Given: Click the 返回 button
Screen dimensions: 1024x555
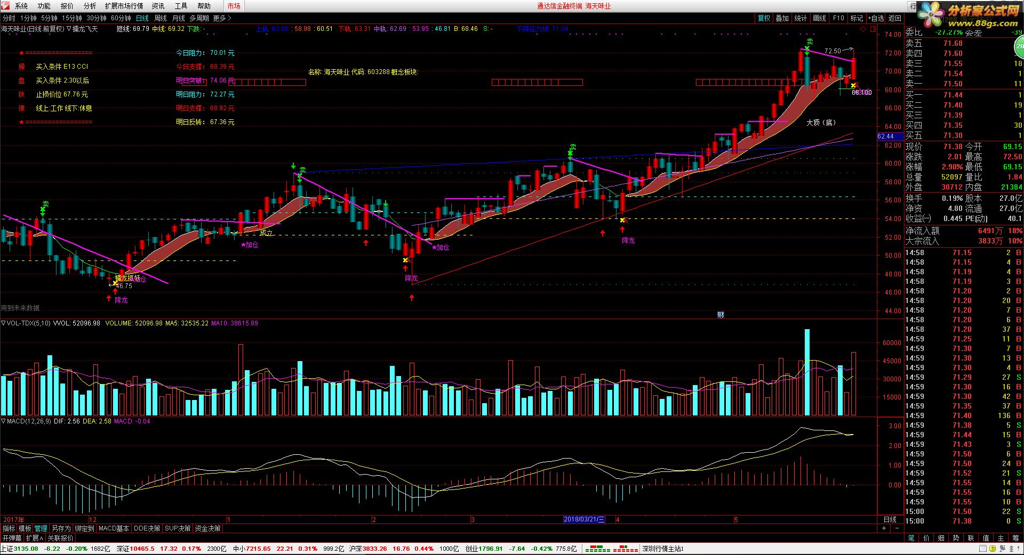Looking at the screenshot, I should coord(894,18).
